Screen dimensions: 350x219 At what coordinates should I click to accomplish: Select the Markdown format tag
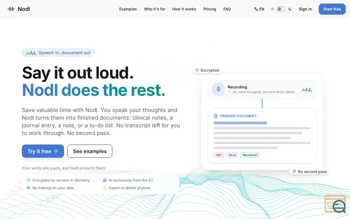click(250, 155)
